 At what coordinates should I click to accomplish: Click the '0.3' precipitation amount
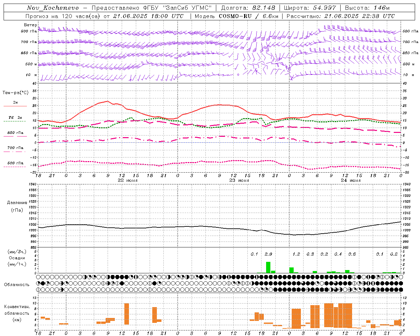310,254
